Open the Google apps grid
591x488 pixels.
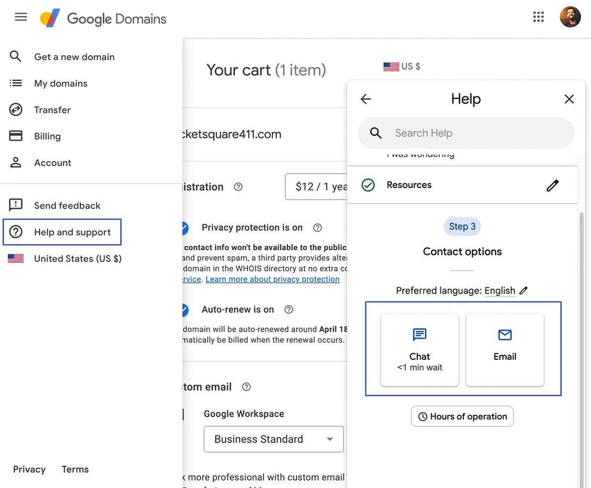(x=538, y=16)
